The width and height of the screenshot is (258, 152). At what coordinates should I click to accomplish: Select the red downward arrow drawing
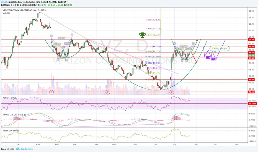click(194, 58)
